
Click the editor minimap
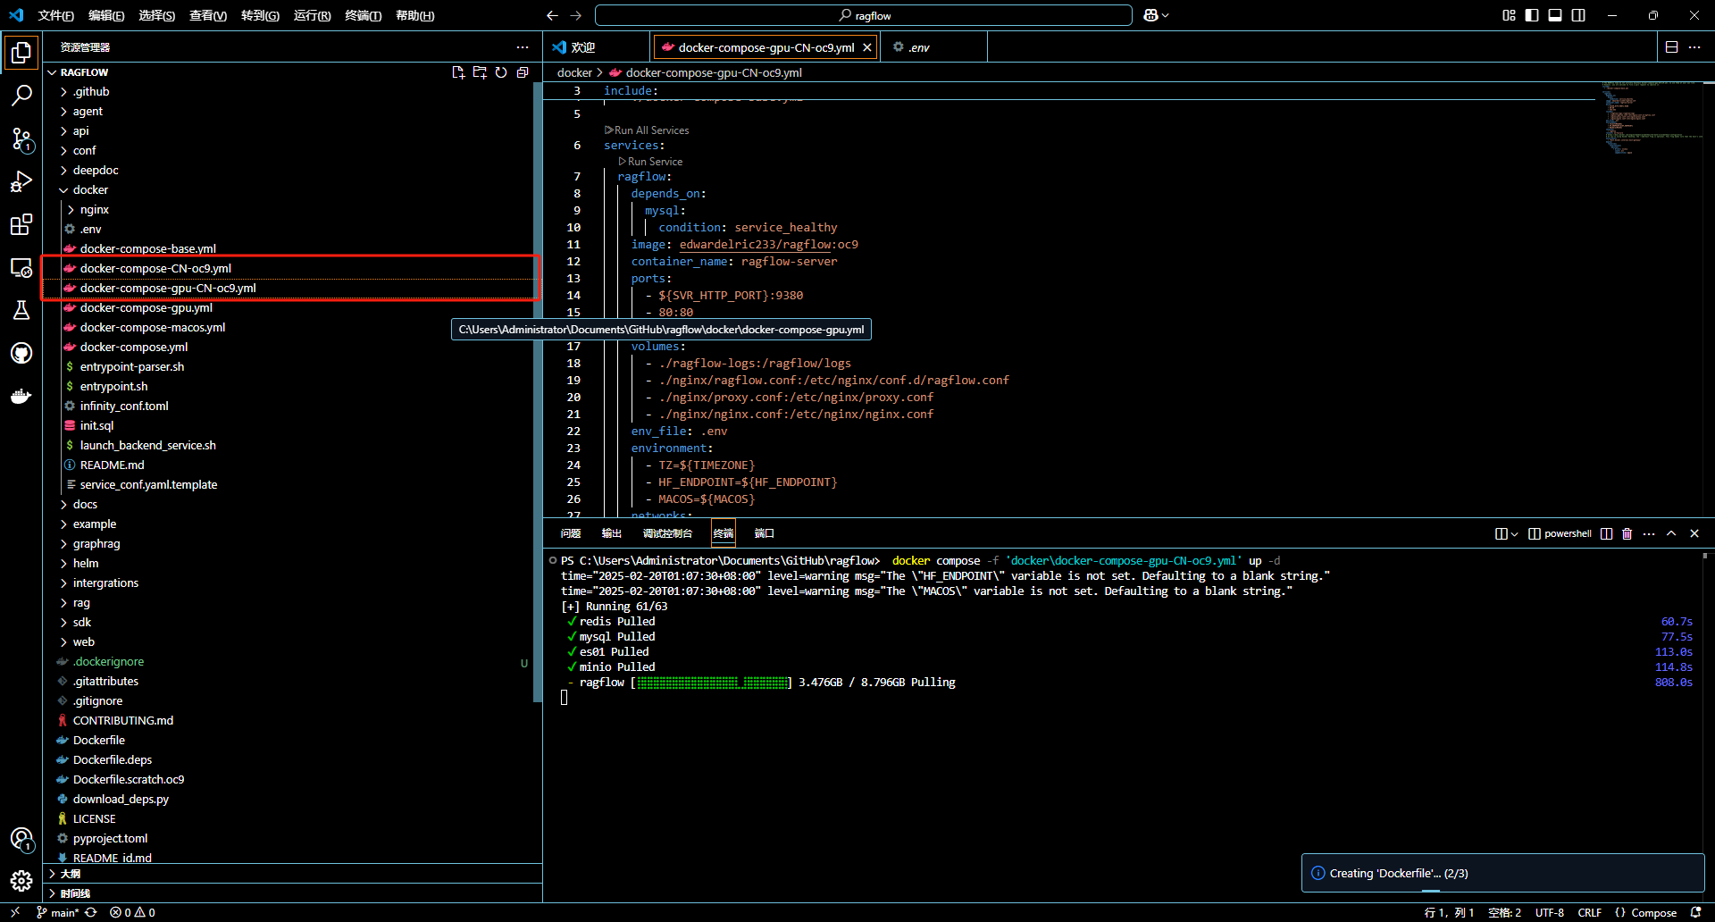[1651, 118]
